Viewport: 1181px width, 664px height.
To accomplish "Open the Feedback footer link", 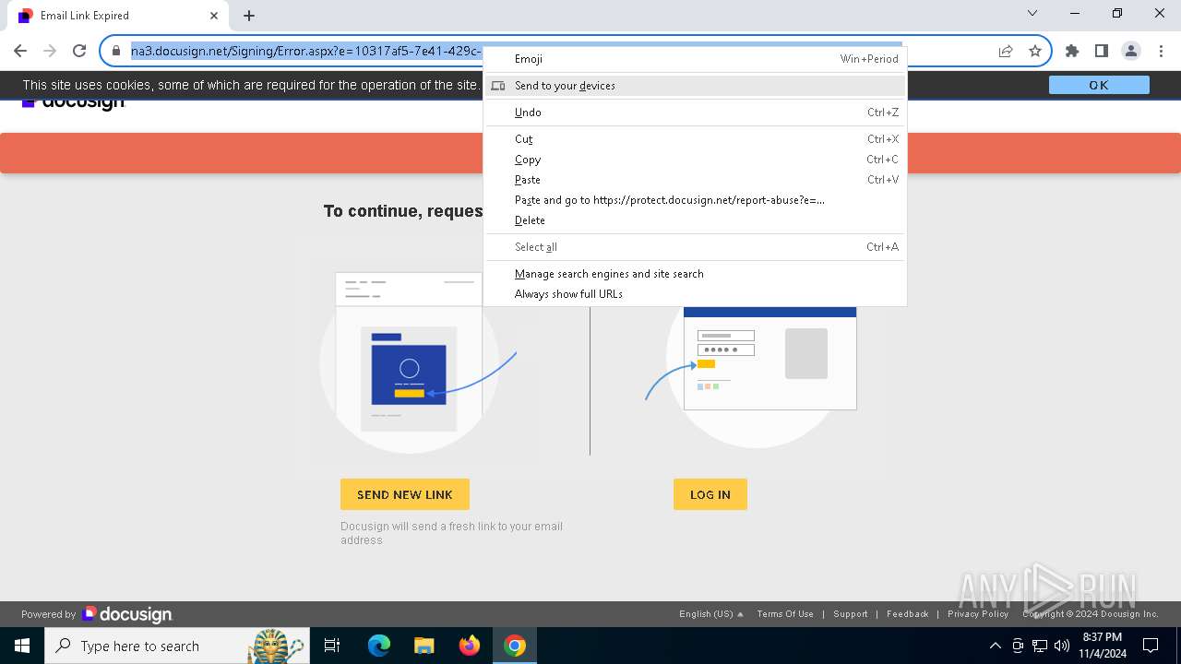I will pos(908,614).
